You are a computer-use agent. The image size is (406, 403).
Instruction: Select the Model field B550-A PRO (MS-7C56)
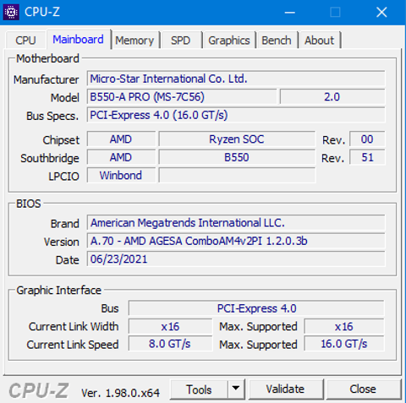tap(182, 97)
